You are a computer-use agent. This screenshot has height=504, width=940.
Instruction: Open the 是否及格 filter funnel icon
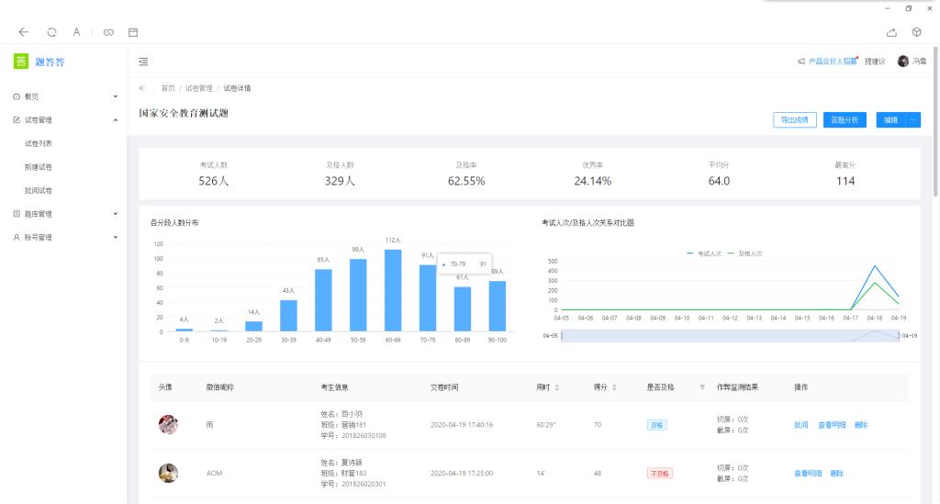click(x=702, y=387)
